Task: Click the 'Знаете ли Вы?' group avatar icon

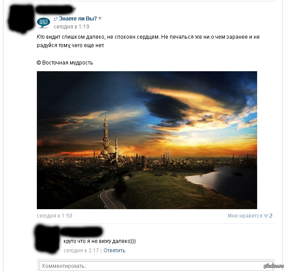Action: pyautogui.click(x=44, y=23)
